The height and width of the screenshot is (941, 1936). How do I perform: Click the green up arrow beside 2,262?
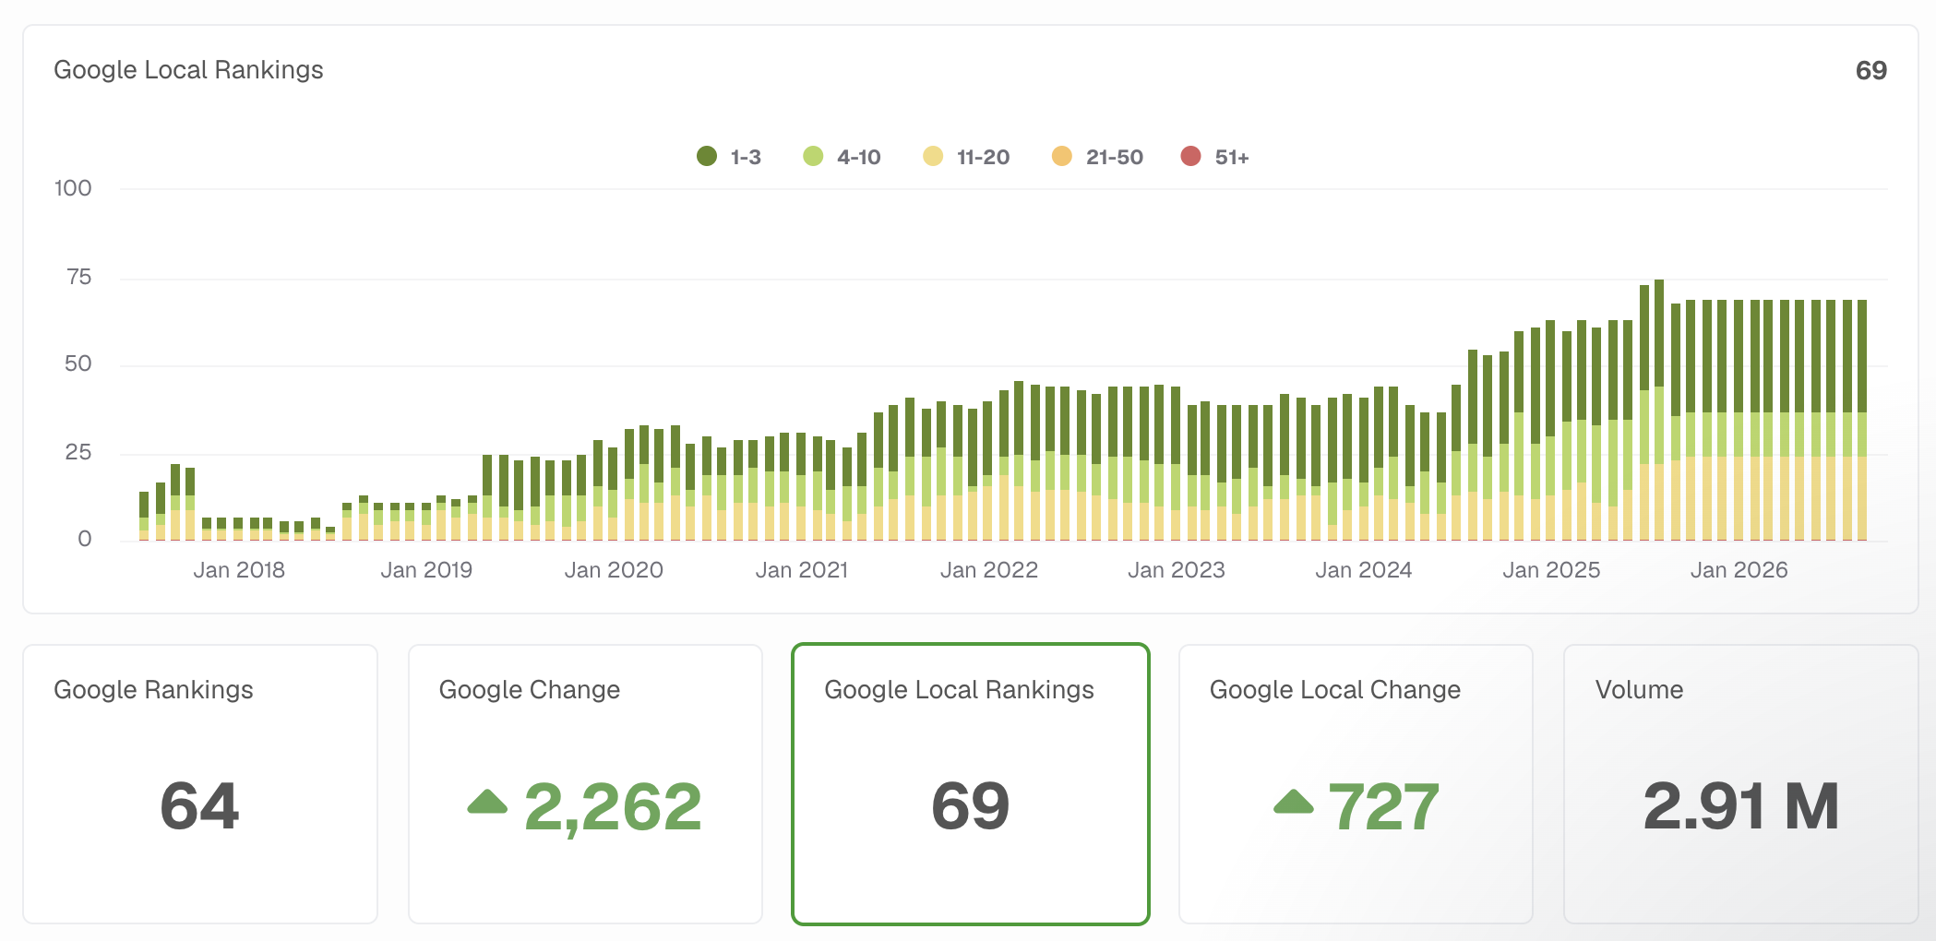pyautogui.click(x=487, y=802)
